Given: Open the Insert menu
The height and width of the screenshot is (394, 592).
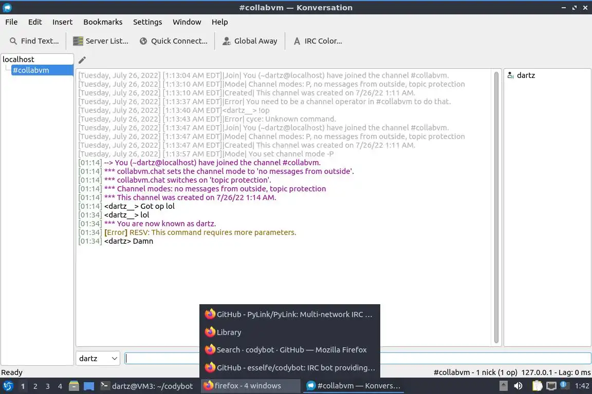Looking at the screenshot, I should (x=62, y=22).
